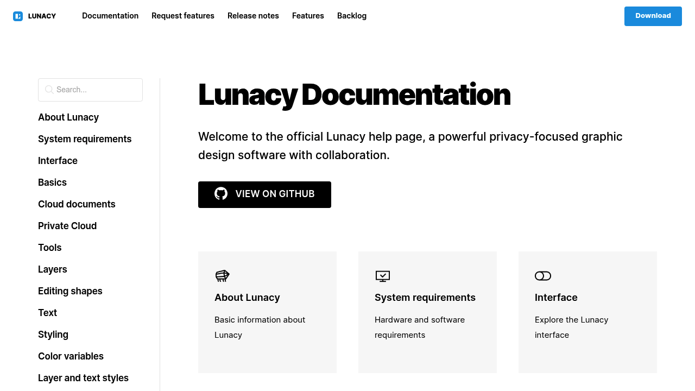Click the View on GitHub button
695x391 pixels.
tap(264, 194)
